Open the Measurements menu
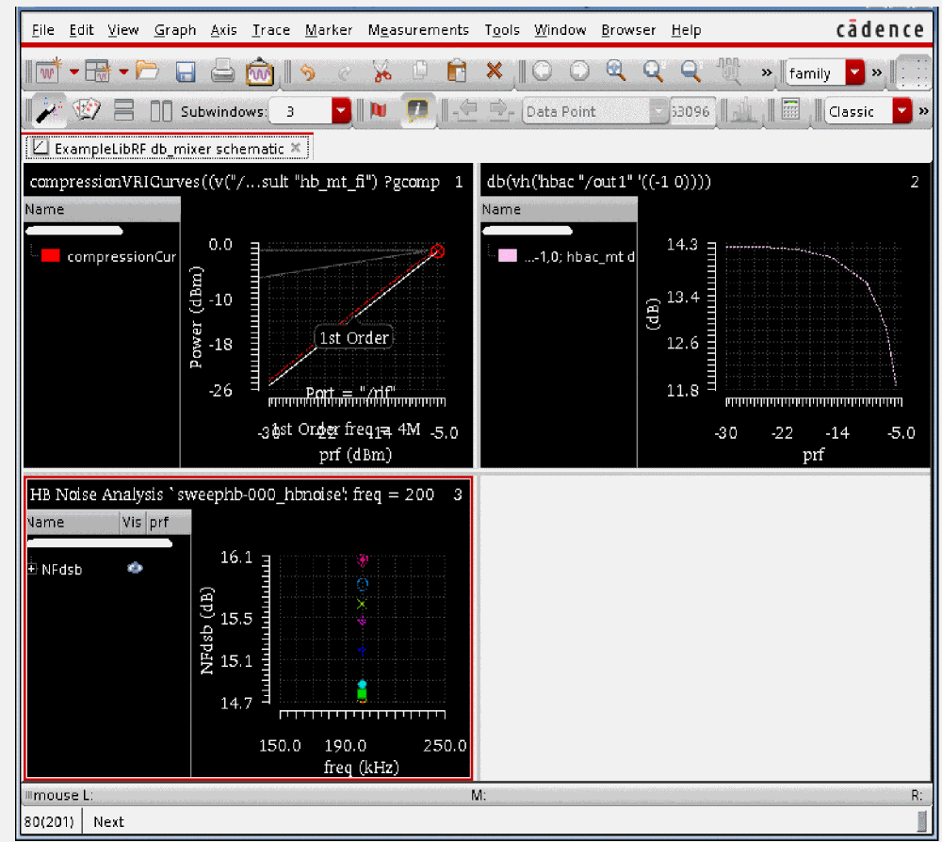 pyautogui.click(x=417, y=30)
